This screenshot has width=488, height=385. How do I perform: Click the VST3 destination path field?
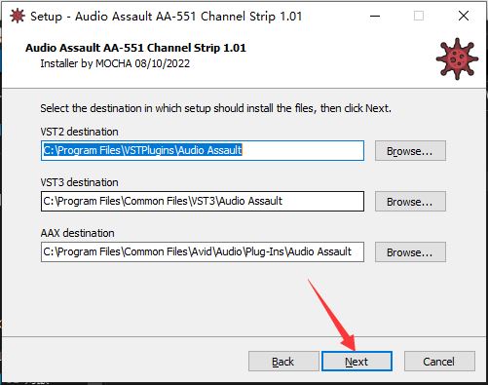pyautogui.click(x=203, y=201)
